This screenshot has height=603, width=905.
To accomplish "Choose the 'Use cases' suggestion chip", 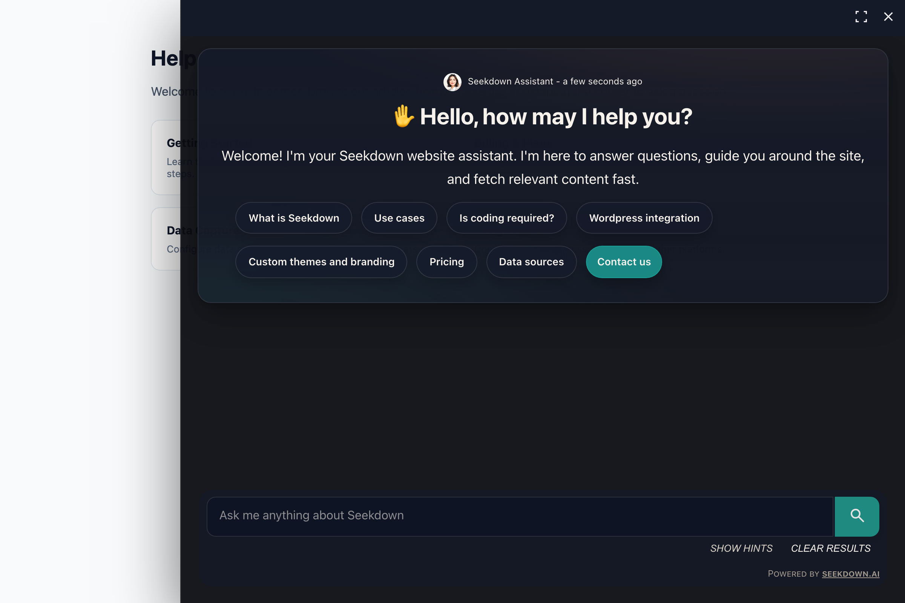I will 399,218.
